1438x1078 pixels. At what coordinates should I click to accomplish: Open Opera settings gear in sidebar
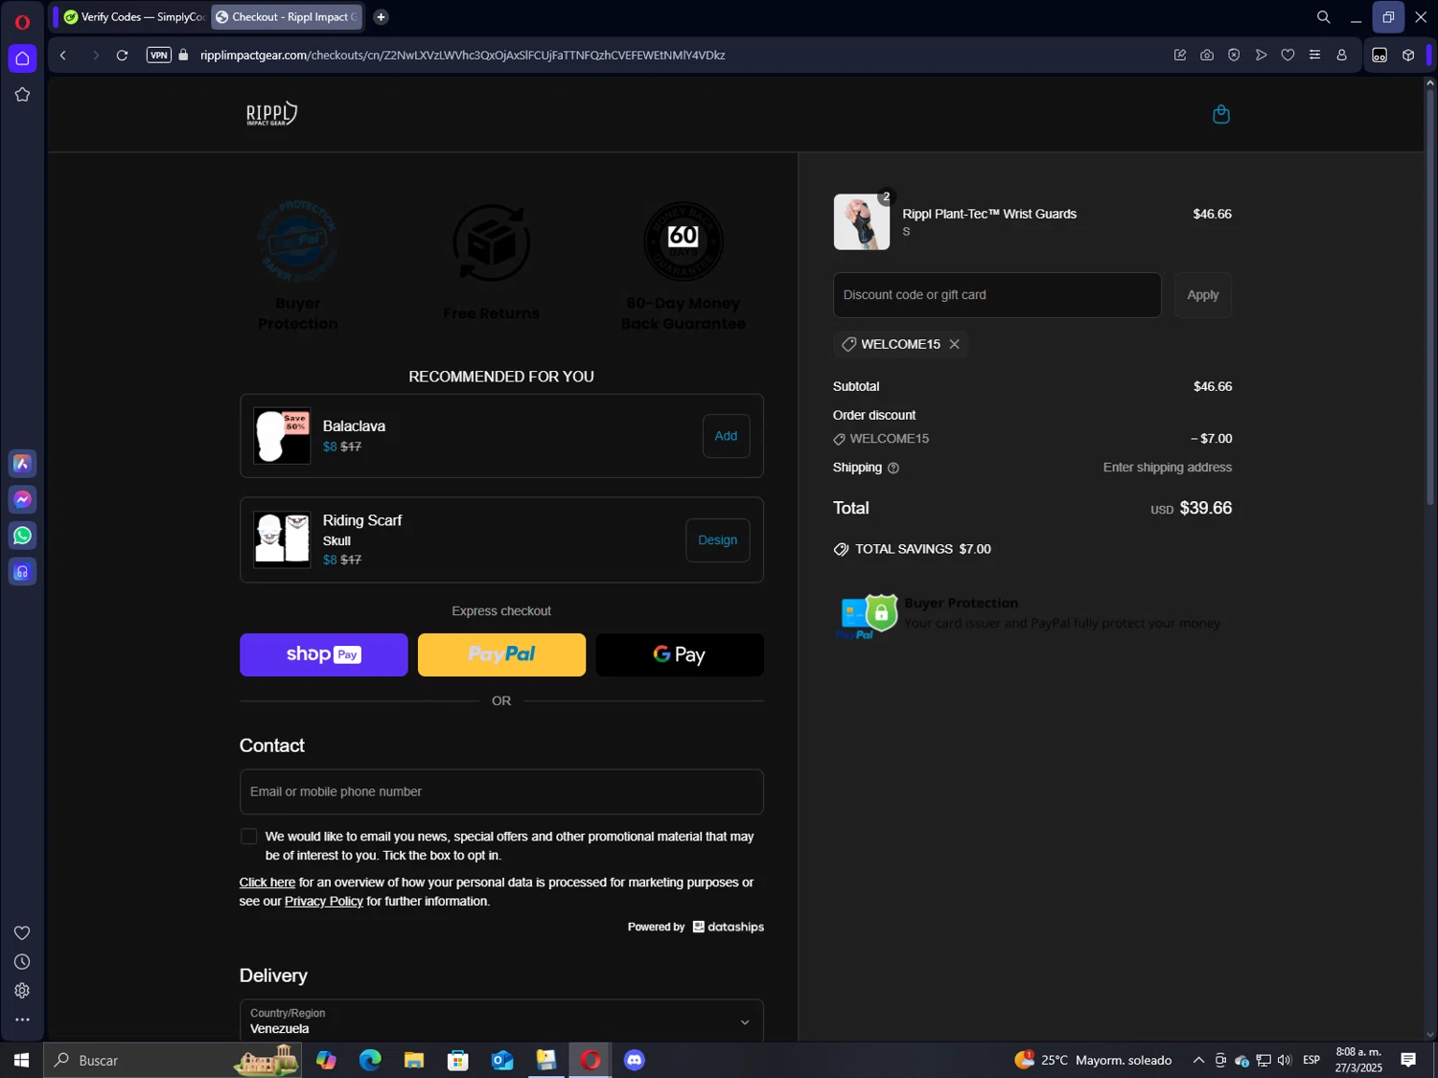22,991
